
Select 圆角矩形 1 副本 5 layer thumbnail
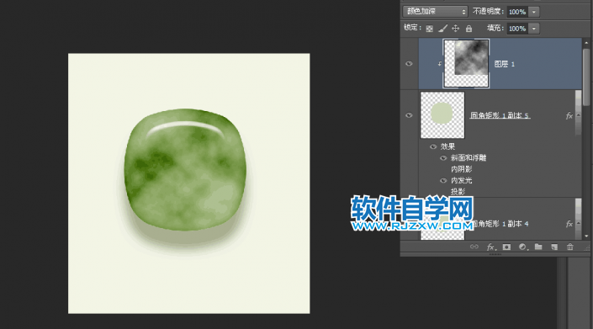(442, 115)
